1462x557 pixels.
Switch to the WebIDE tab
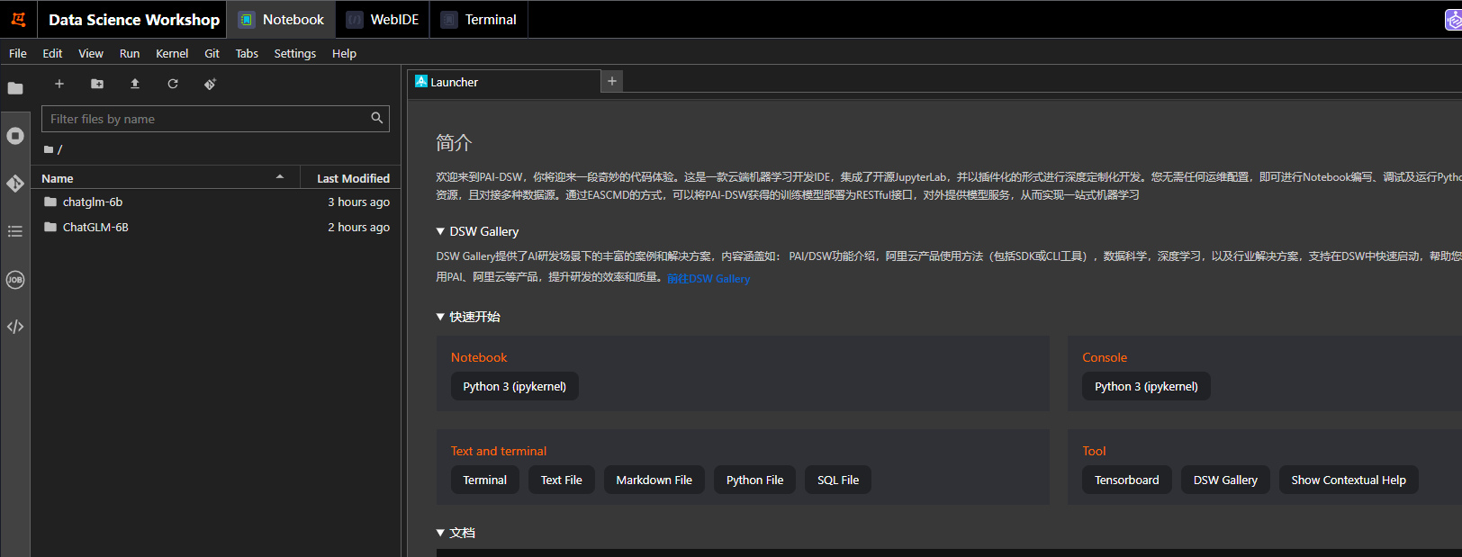(x=383, y=20)
